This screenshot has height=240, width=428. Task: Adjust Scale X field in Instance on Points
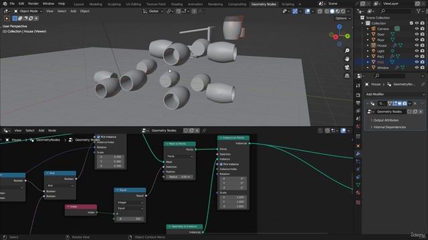(x=233, y=197)
